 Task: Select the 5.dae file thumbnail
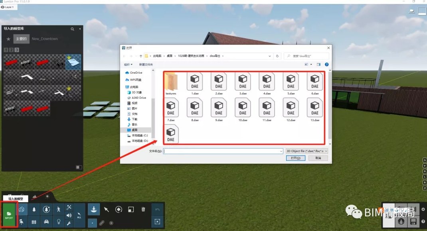291,84
